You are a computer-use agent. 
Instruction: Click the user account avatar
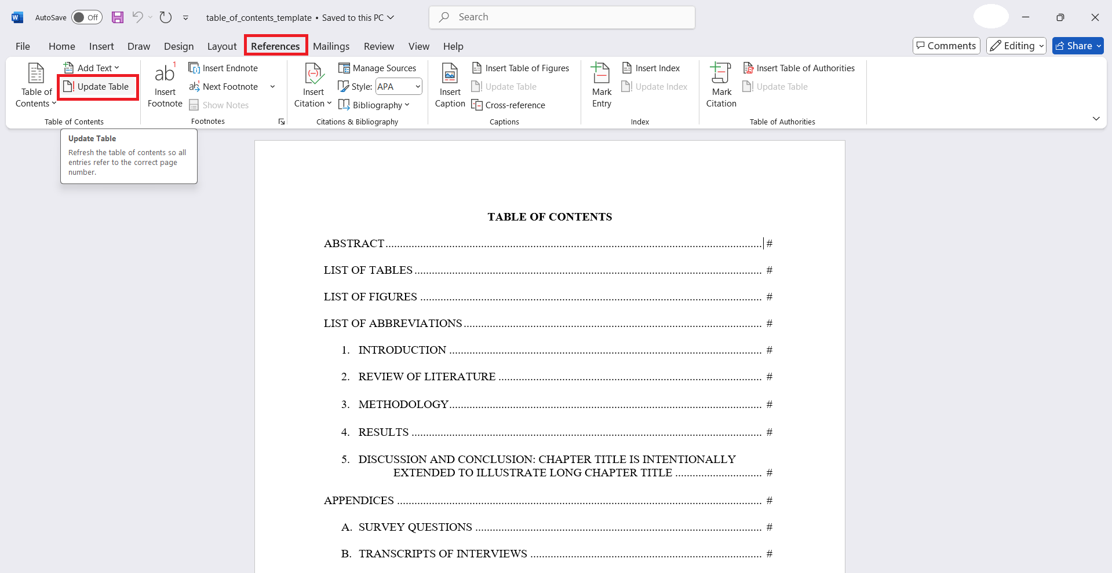tap(991, 17)
